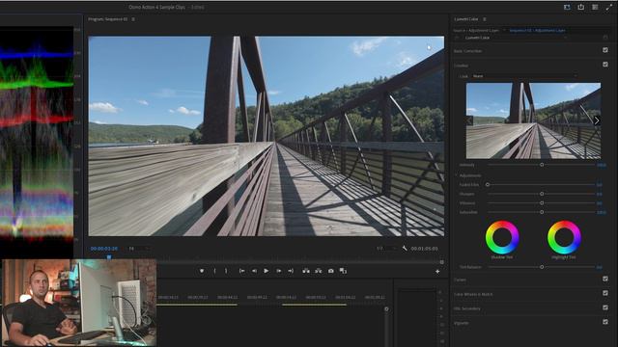Viewport: 618px width, 347px height.
Task: Click the Shadow Tint color wheel
Action: pos(502,237)
